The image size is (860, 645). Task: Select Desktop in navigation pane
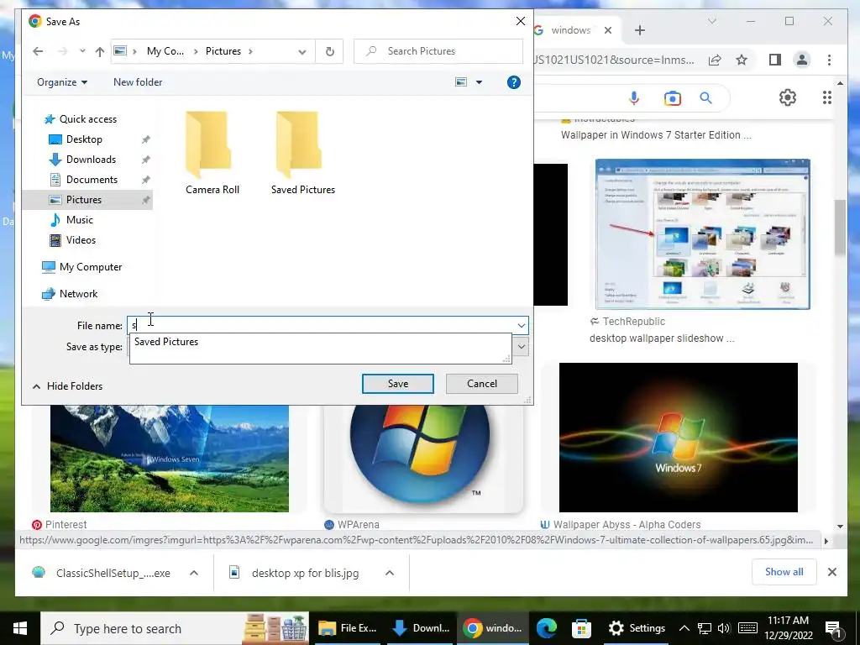76,139
